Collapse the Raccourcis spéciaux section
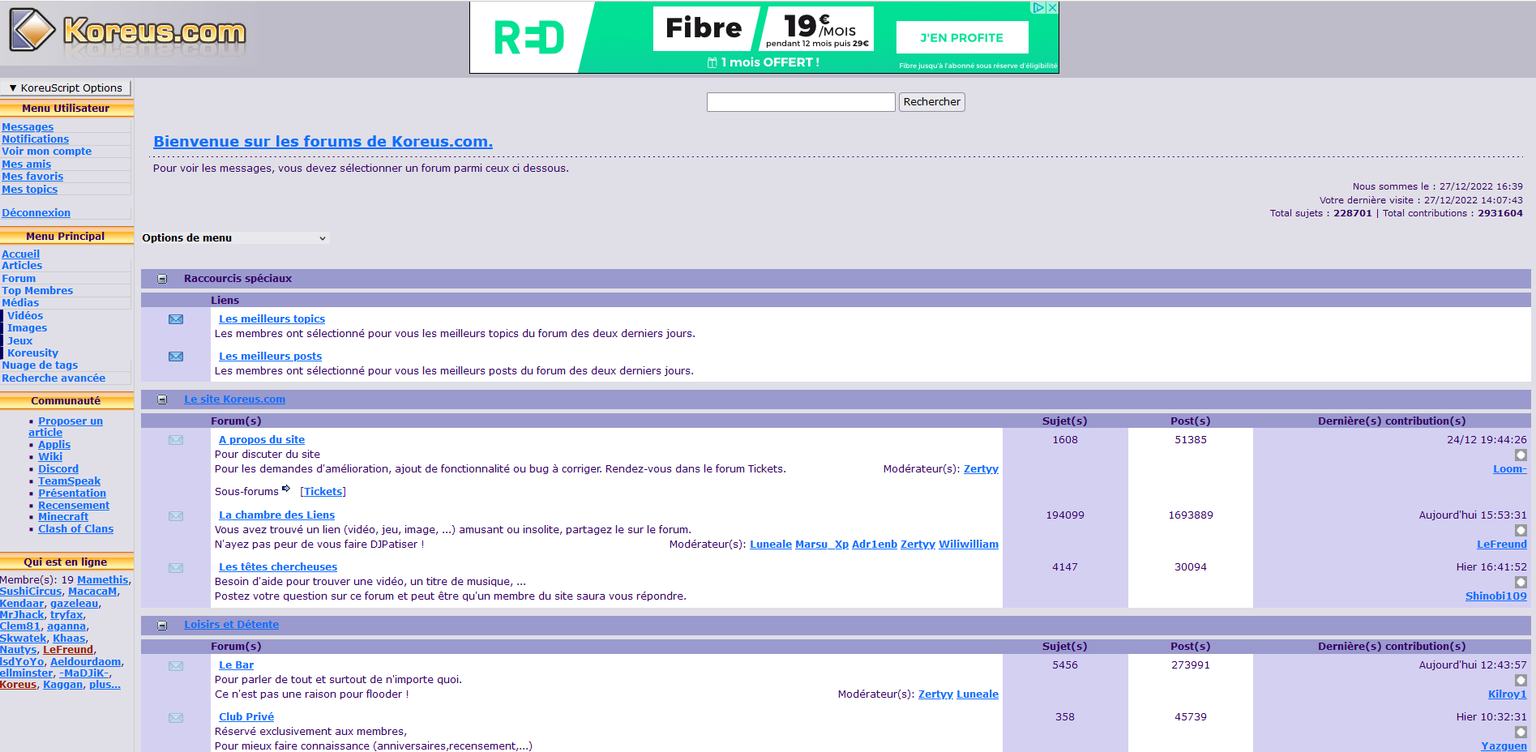 tap(162, 279)
